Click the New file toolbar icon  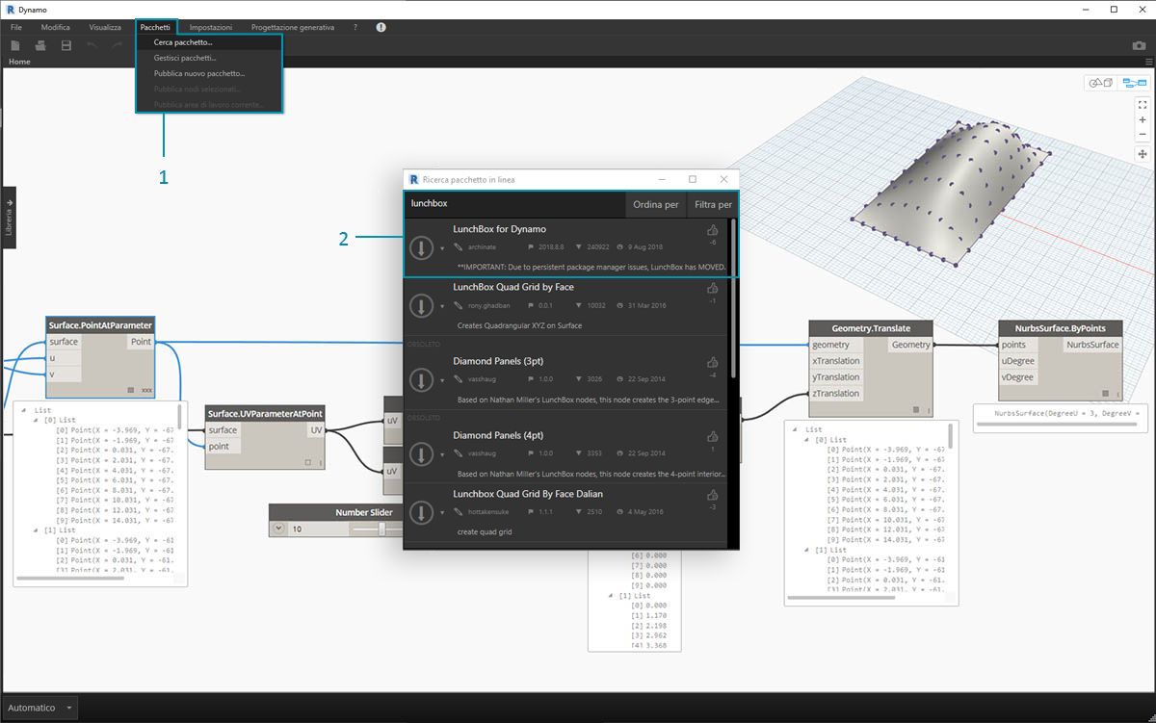pos(16,45)
